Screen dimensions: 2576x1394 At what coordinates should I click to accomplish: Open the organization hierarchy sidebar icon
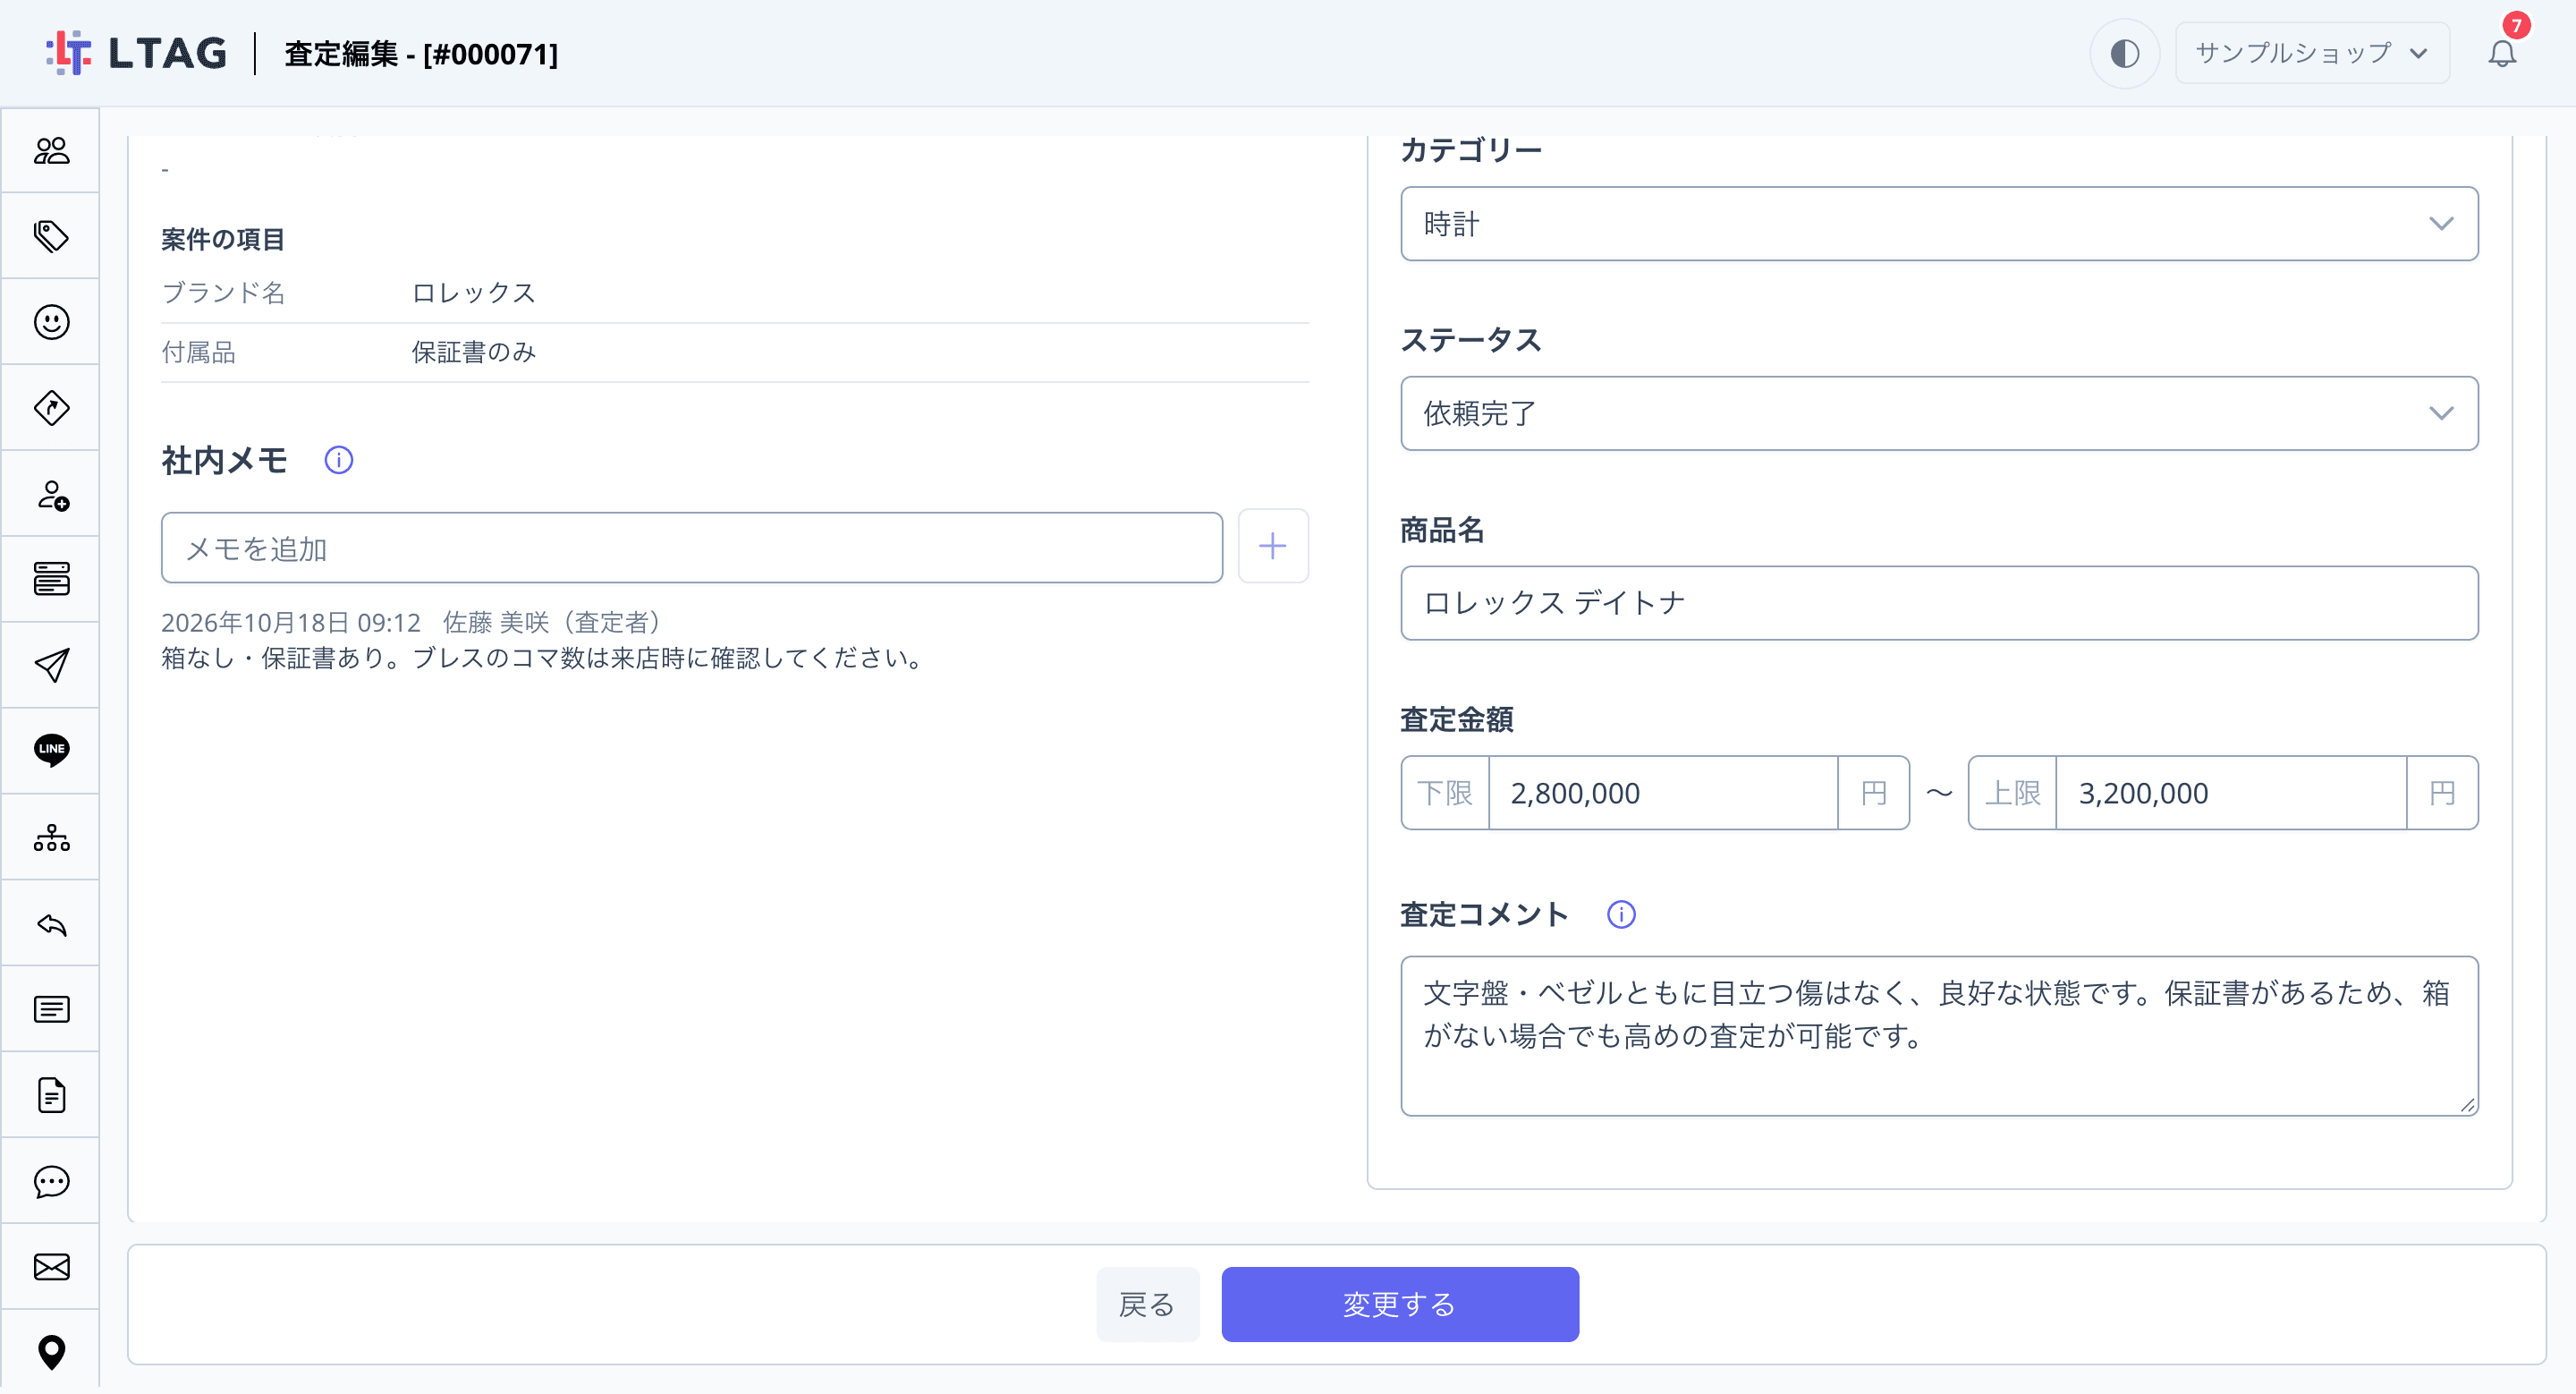tap(51, 837)
